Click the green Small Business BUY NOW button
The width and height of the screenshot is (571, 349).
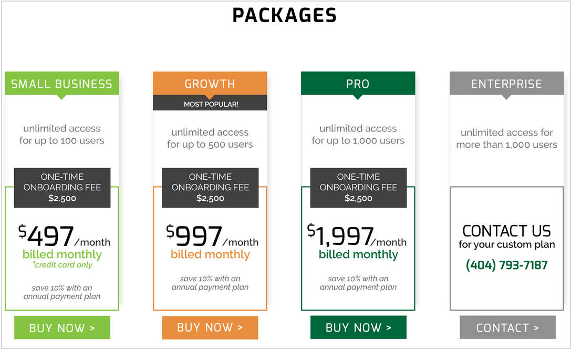62,328
